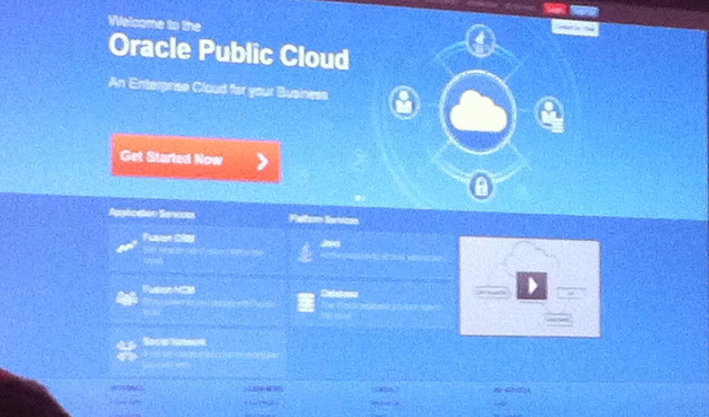Click the Application Services heading
Screen dimensions: 709x417
click(152, 214)
